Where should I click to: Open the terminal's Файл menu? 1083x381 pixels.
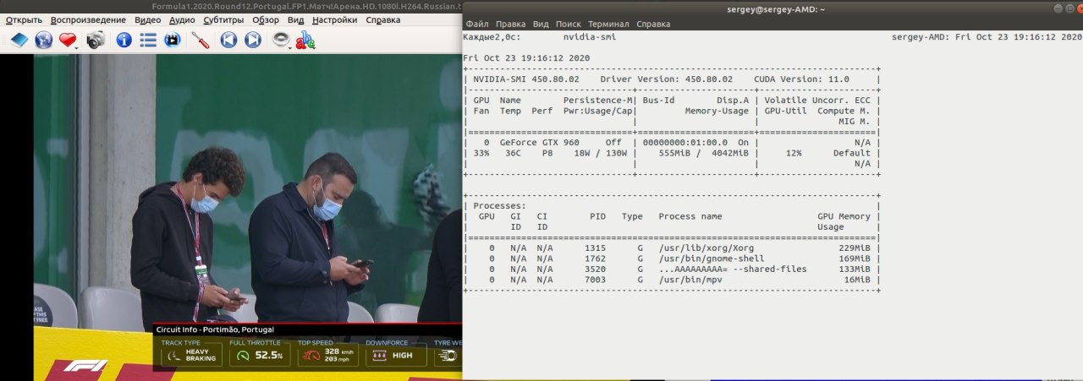click(476, 24)
